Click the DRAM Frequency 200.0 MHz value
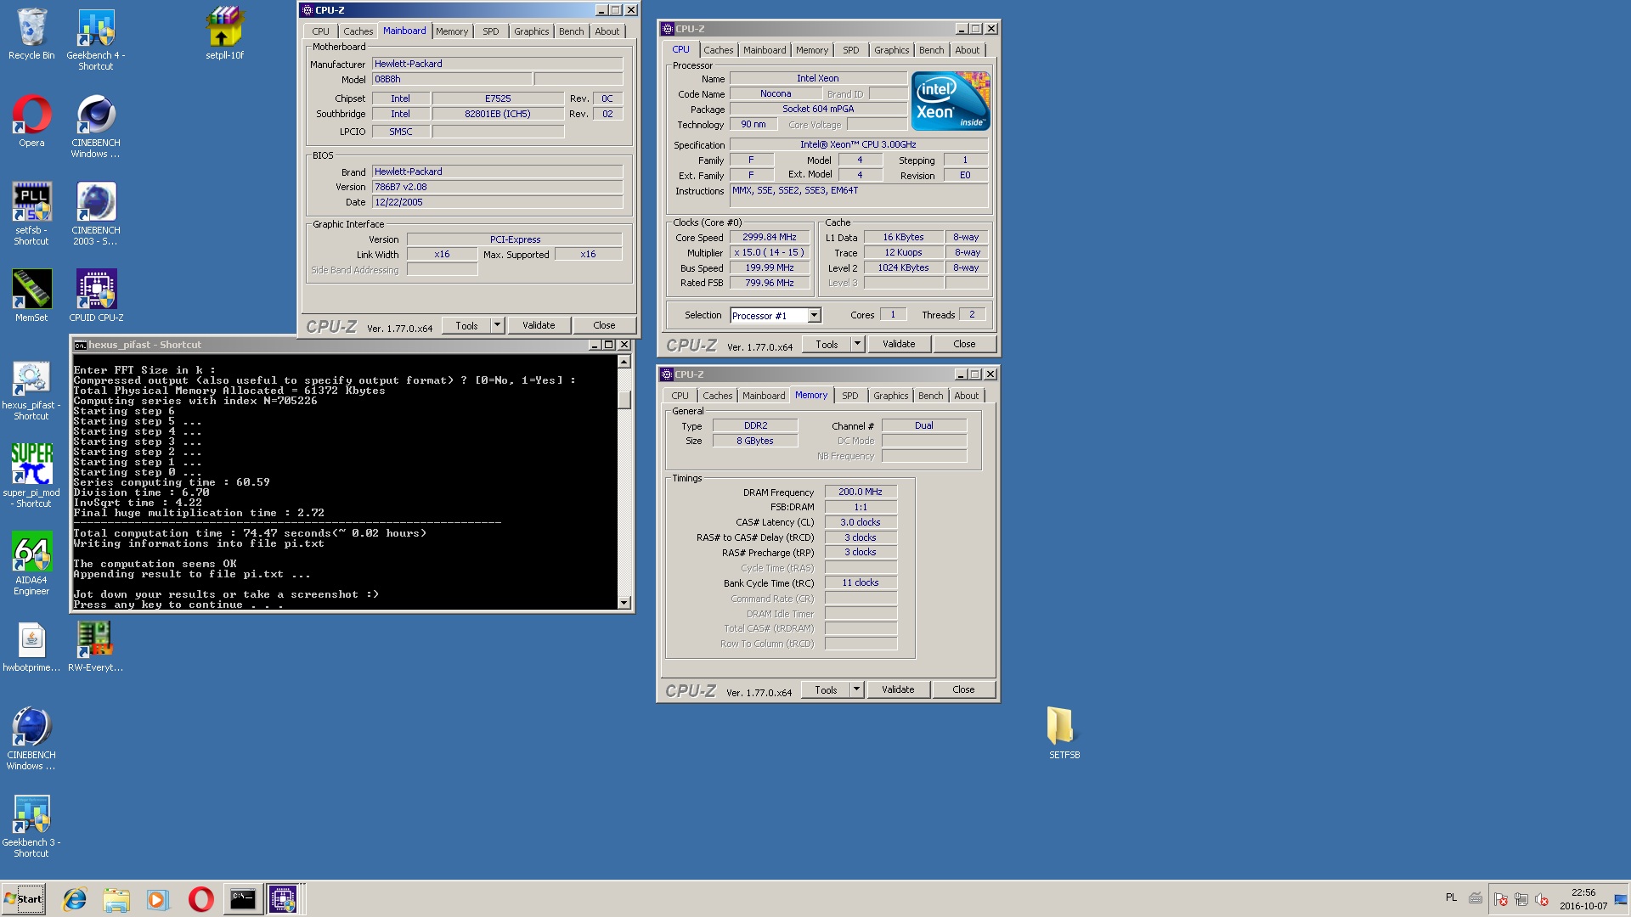Screen dimensions: 1631x917 (x=861, y=492)
